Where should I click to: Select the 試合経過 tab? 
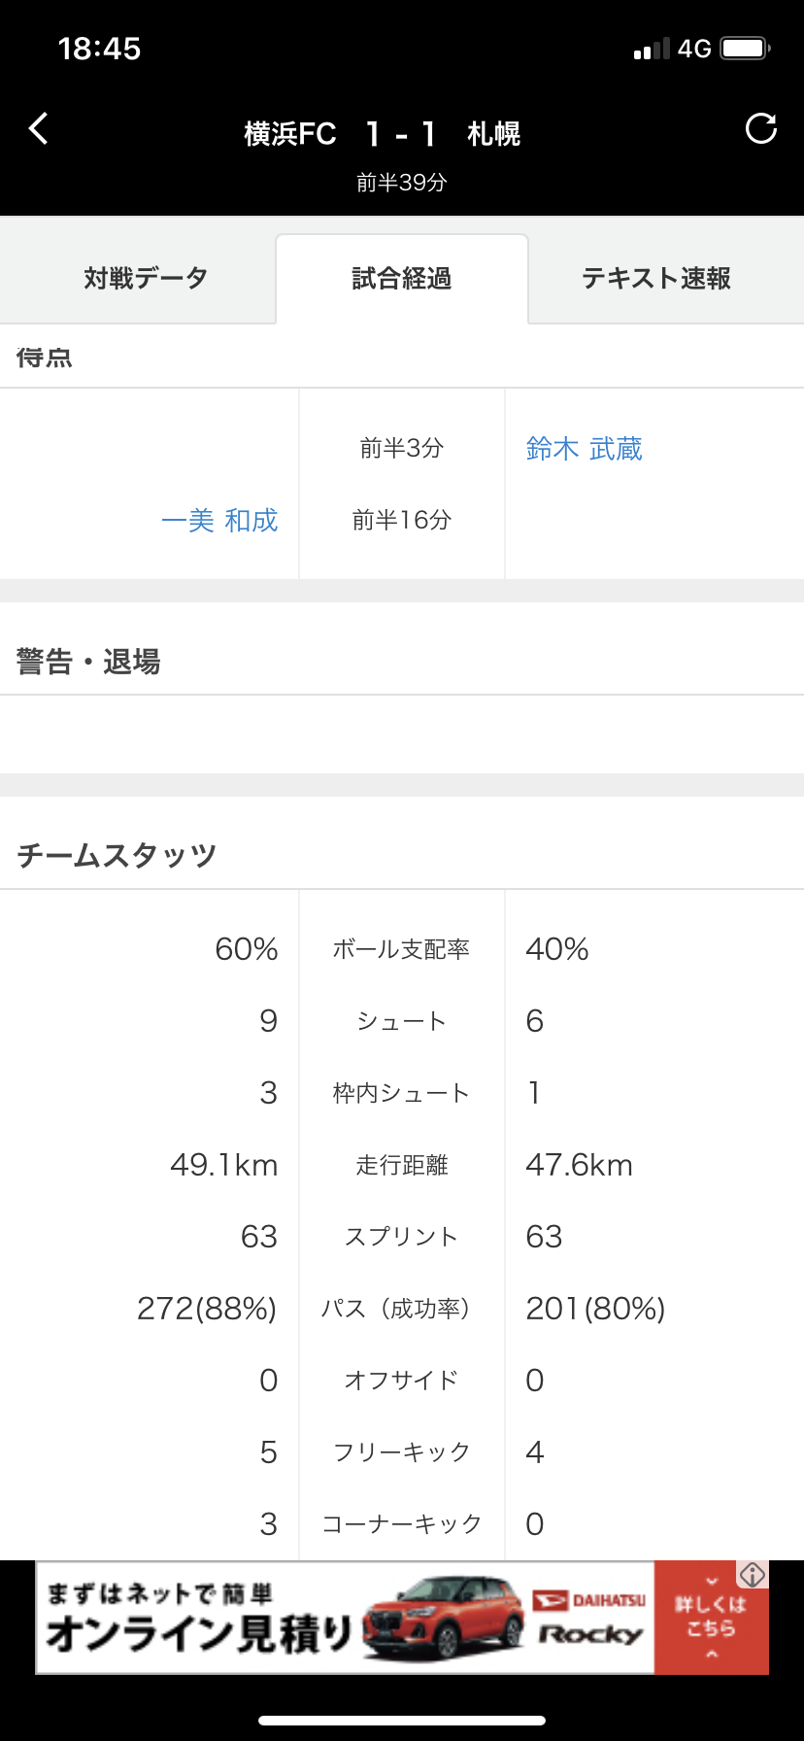click(x=402, y=279)
